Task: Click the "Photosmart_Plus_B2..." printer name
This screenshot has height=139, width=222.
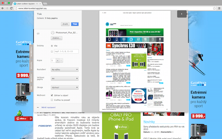Action: 67,33
